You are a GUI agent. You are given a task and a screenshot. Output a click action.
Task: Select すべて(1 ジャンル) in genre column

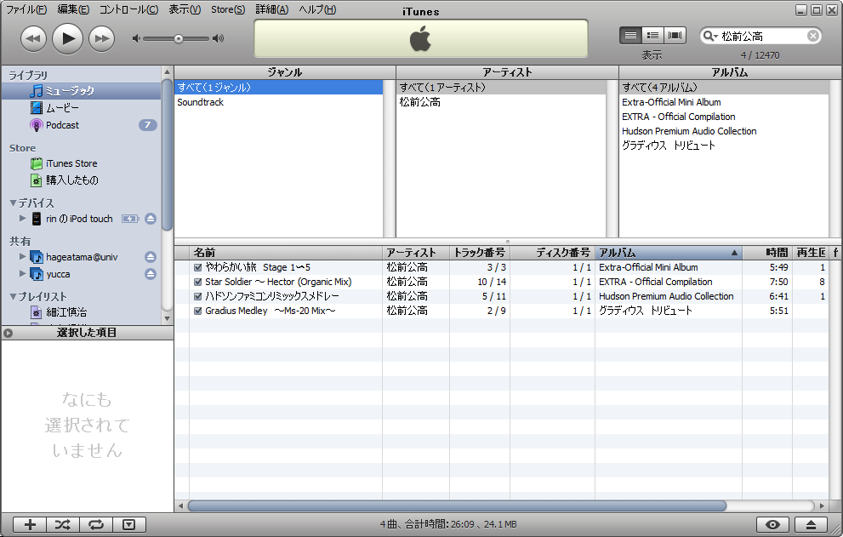[278, 87]
